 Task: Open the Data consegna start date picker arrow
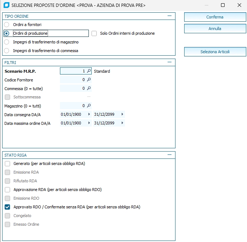click(89, 114)
